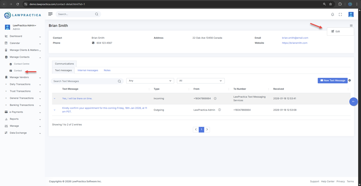The image size is (361, 186).
Task: Click info icon beside LawPractica Admin sender
Action: click(220, 110)
